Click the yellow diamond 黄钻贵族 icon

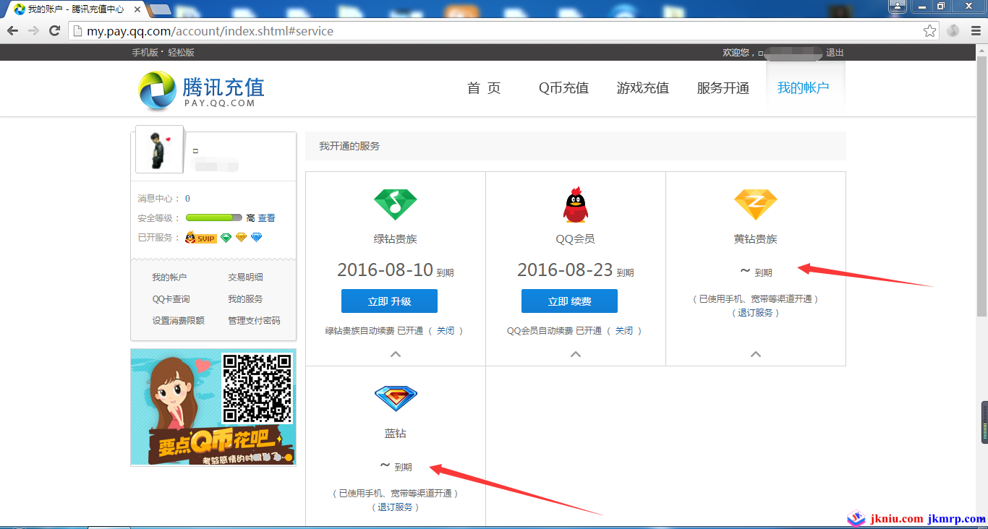(755, 205)
